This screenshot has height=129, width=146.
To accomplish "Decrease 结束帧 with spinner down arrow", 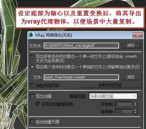I will point(135,113).
